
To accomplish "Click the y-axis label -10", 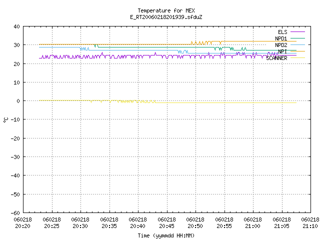I will tap(15, 119).
